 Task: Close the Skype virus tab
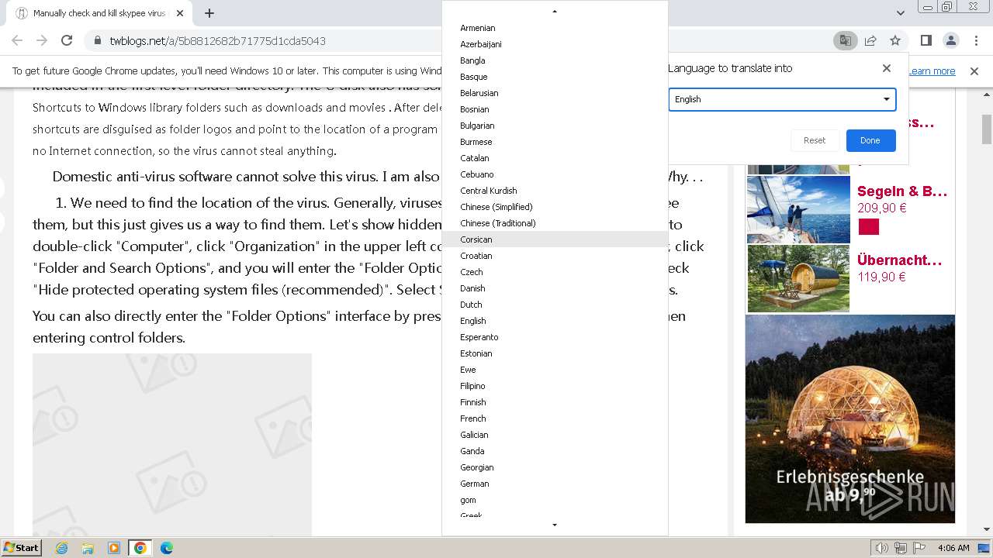[x=180, y=13]
